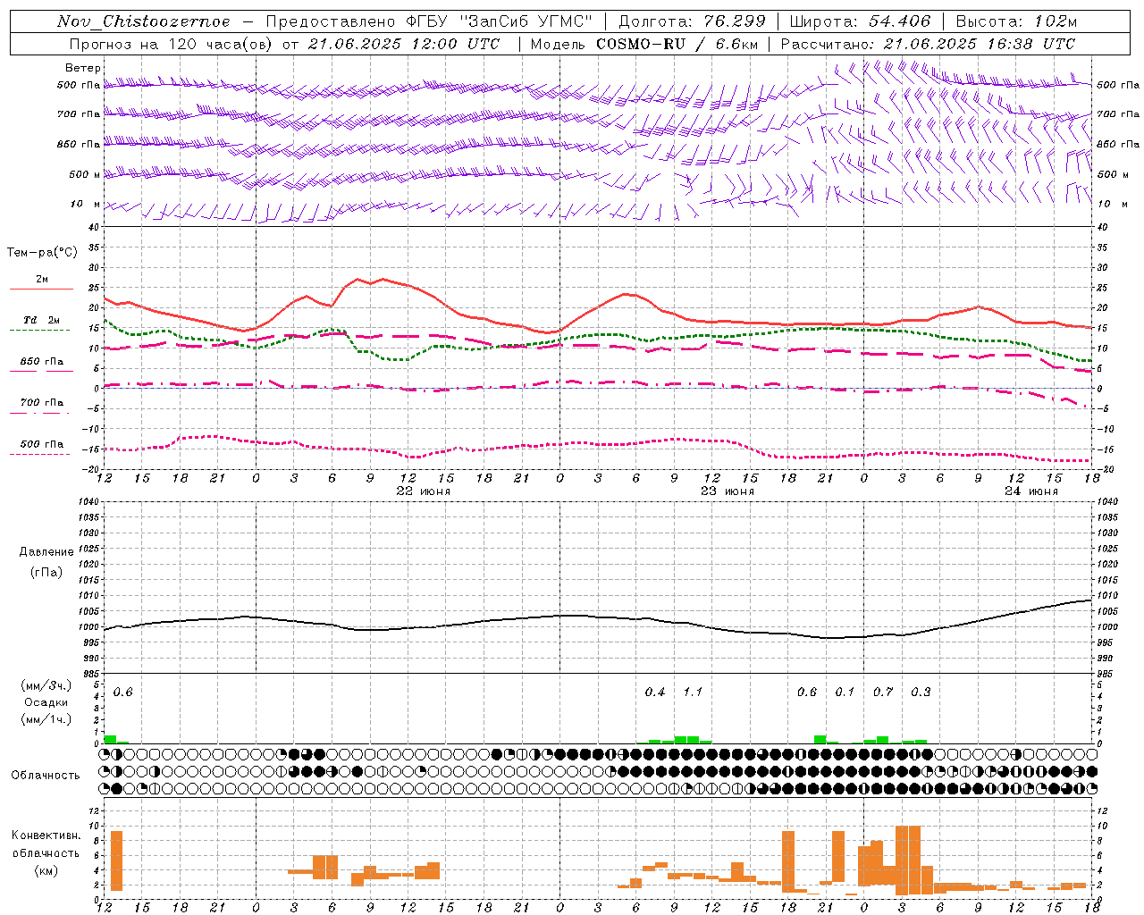Click the '23 июня' date label
Image resolution: width=1144 pixels, height=915 pixels.
click(x=728, y=491)
